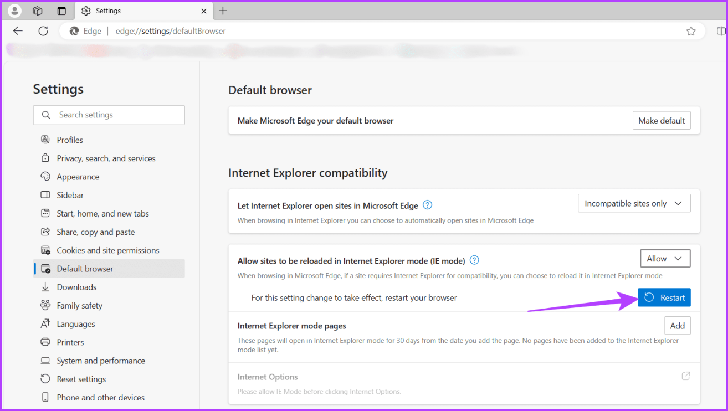728x411 pixels.
Task: Click the Default browser heading
Action: [x=270, y=90]
